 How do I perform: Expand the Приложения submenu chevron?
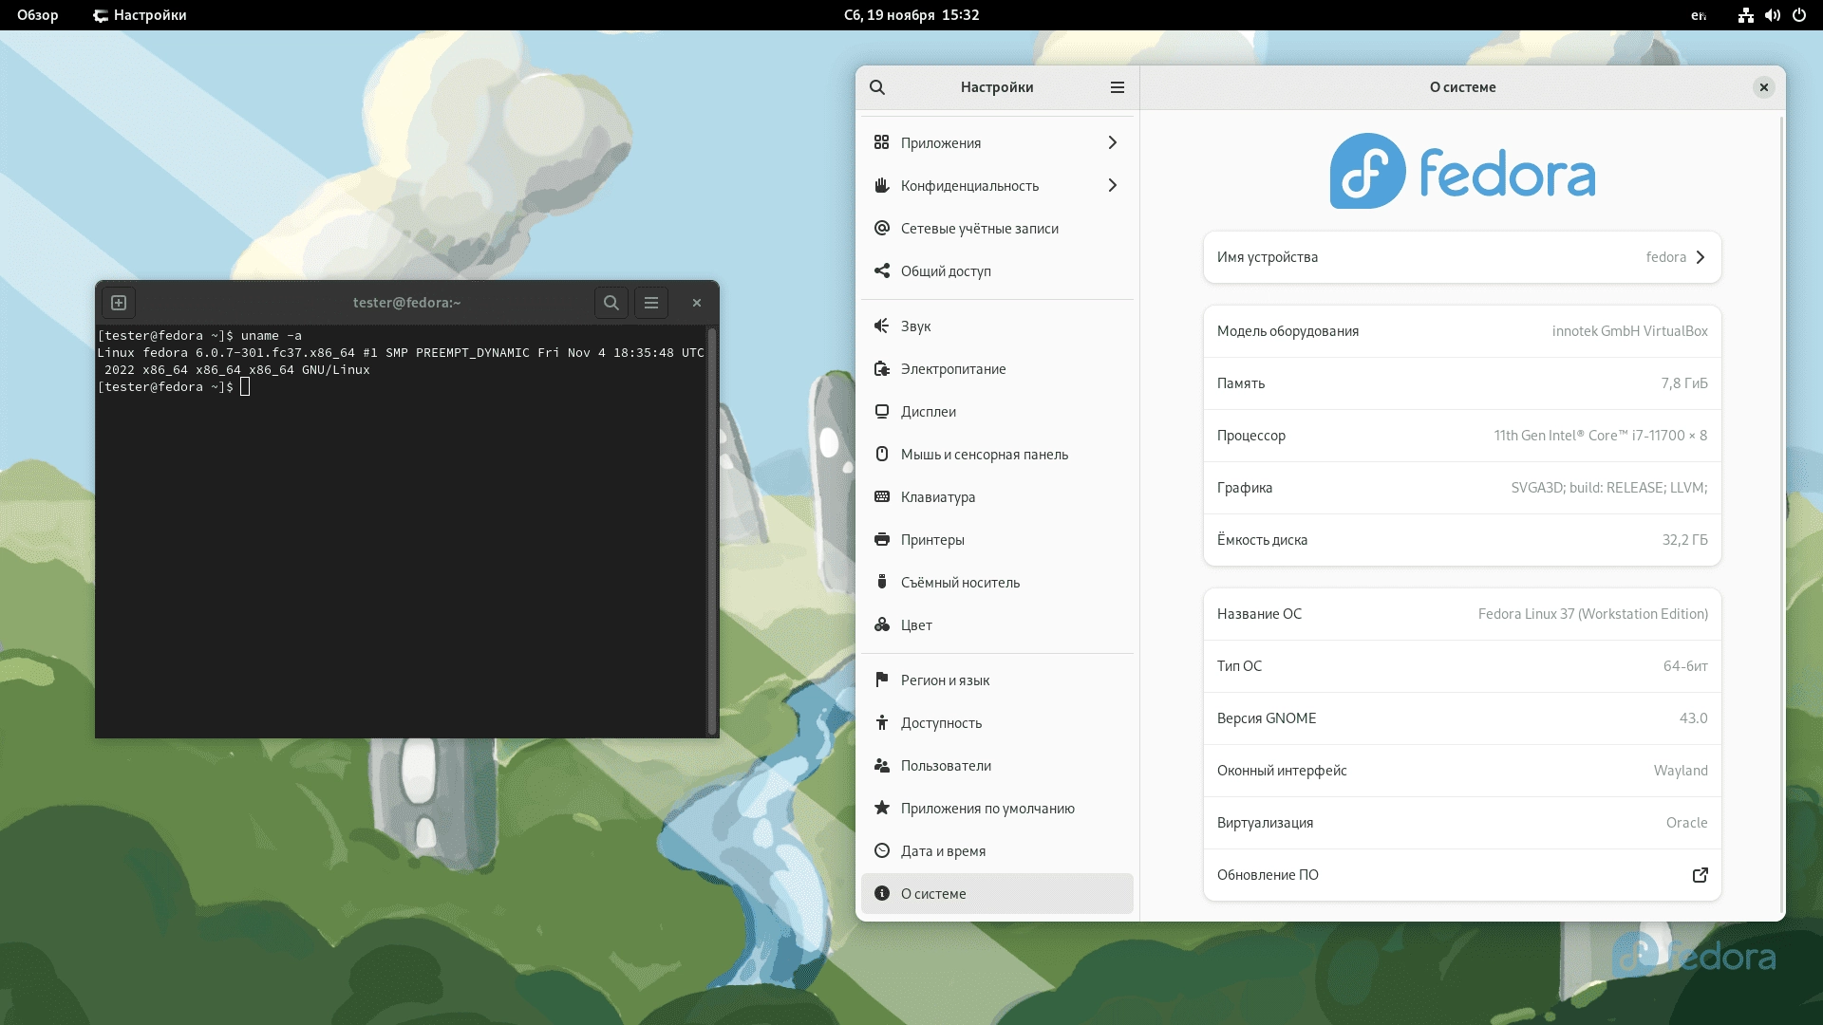(1113, 142)
